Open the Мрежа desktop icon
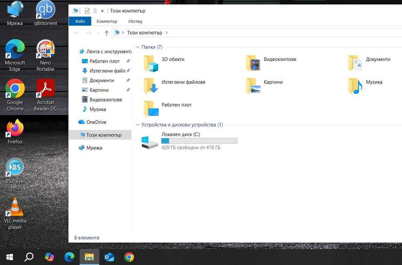Image resolution: width=402 pixels, height=265 pixels. (x=15, y=13)
